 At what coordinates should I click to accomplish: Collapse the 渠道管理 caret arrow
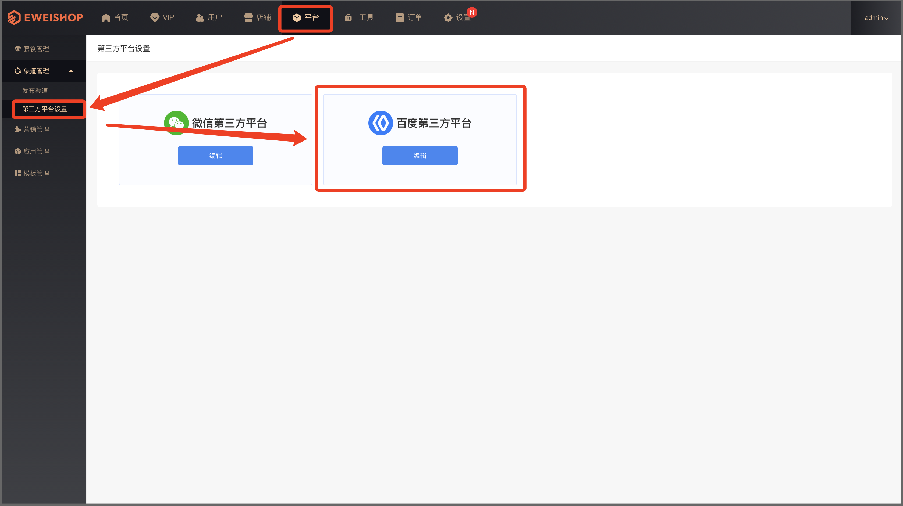click(71, 71)
